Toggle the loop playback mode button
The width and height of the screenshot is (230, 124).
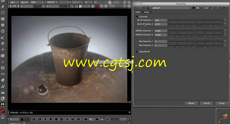(x=107, y=119)
